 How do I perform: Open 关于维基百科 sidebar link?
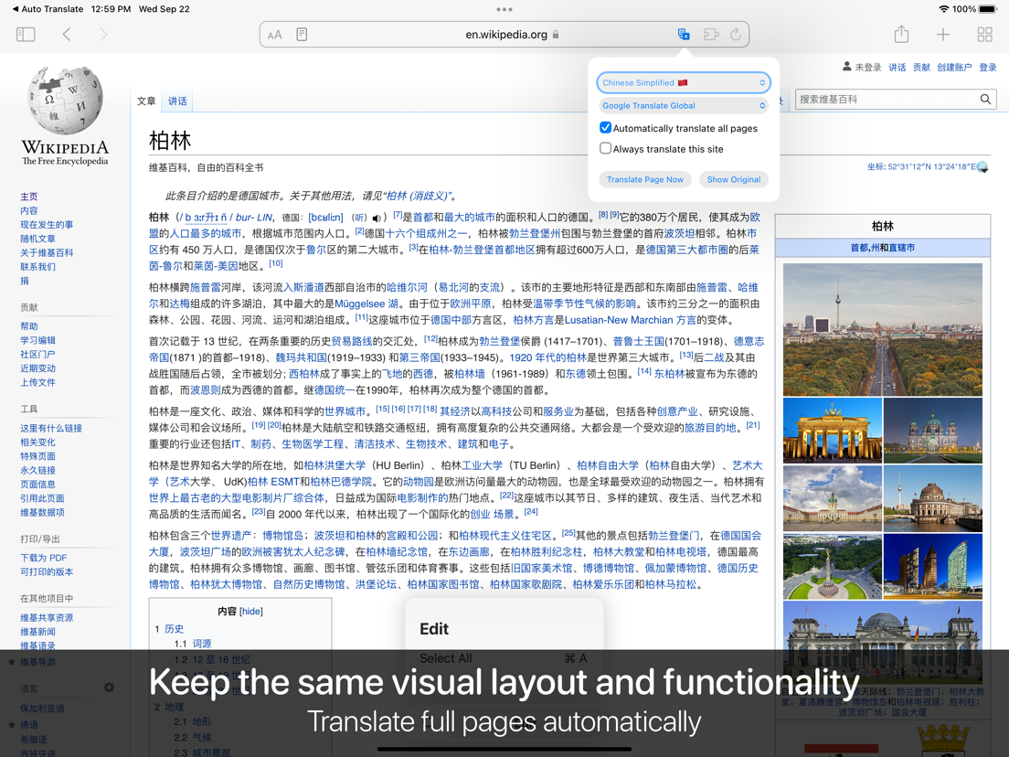pos(47,252)
